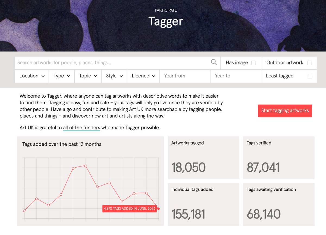Click the search magnifier icon

point(214,62)
